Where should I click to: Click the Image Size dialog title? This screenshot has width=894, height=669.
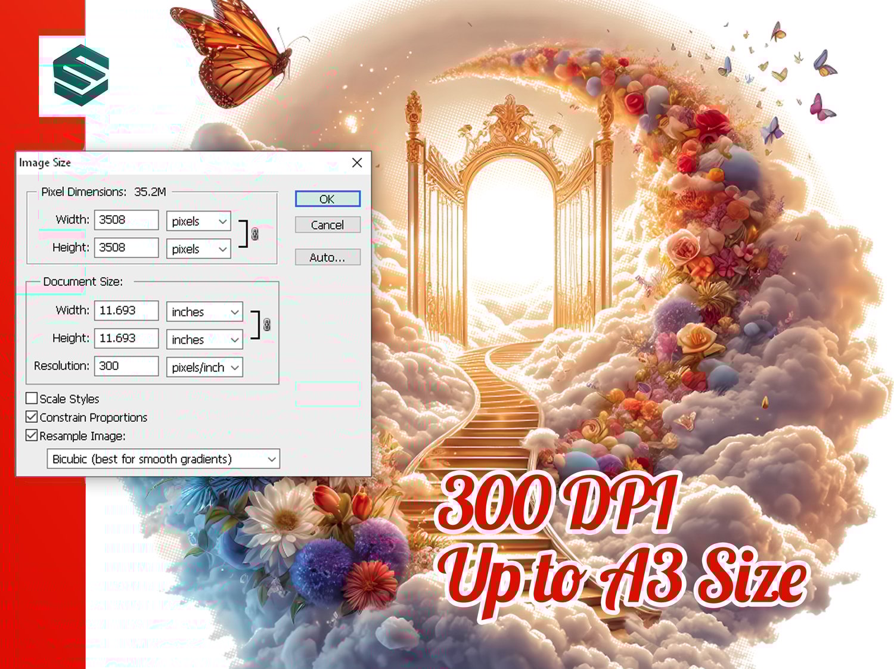pos(45,163)
